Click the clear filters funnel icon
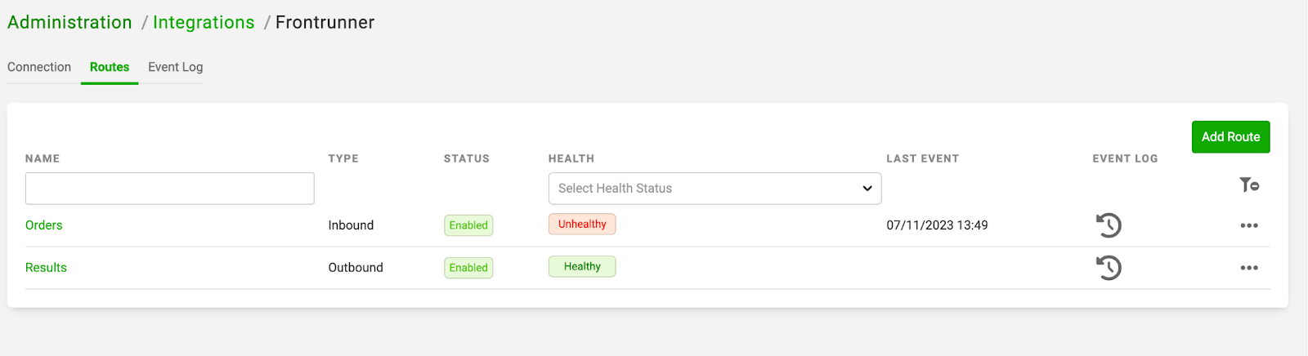 [x=1248, y=185]
